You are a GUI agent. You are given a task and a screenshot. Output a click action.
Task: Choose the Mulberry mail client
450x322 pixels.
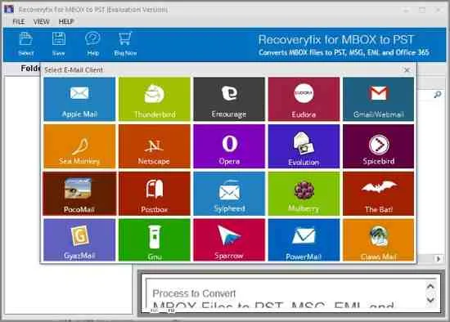(x=304, y=194)
